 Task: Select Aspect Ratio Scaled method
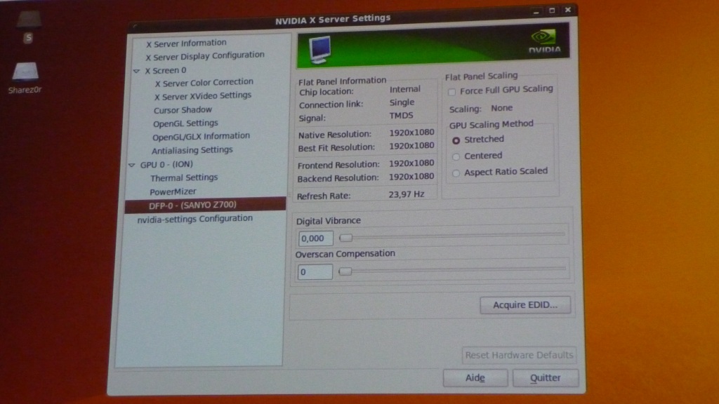click(456, 173)
